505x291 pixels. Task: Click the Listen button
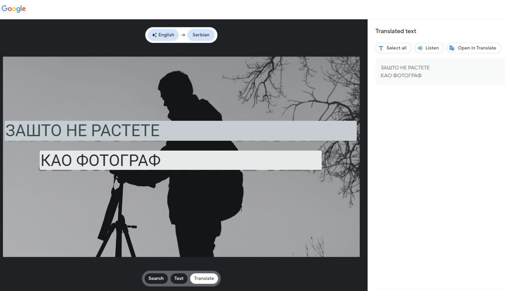click(x=429, y=48)
